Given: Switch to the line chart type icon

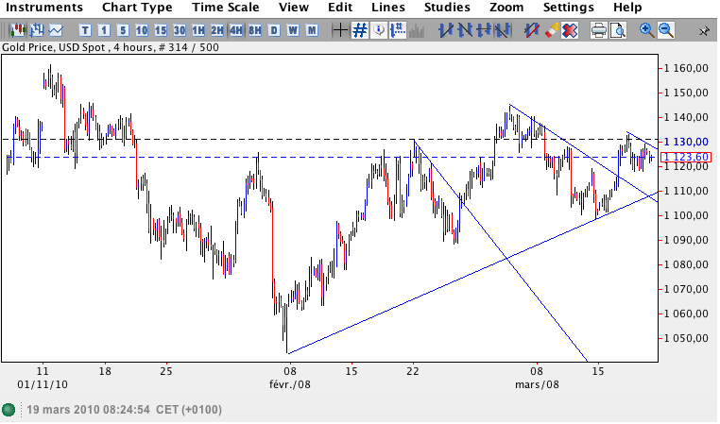Looking at the screenshot, I should pyautogui.click(x=56, y=30).
